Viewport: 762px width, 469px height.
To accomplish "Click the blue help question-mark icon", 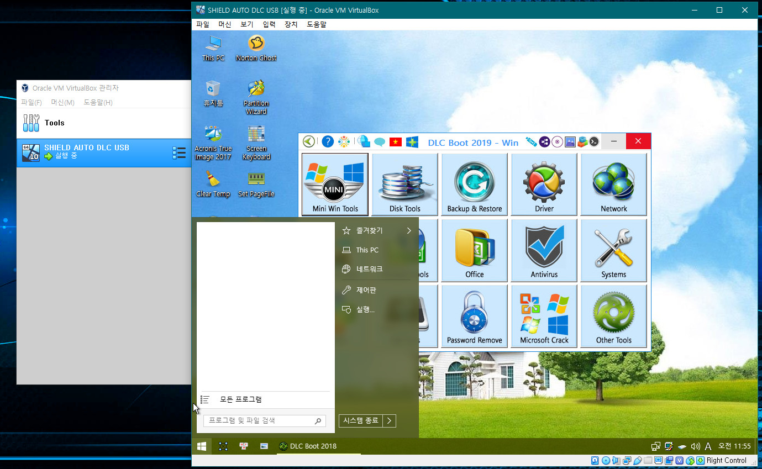I will pyautogui.click(x=328, y=141).
